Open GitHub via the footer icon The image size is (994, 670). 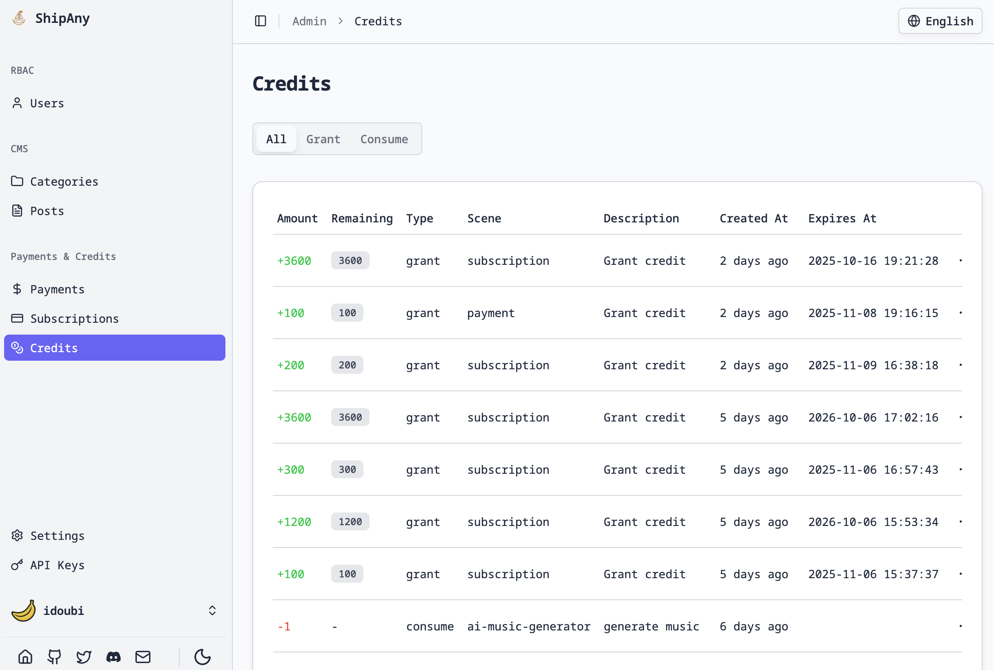54,657
